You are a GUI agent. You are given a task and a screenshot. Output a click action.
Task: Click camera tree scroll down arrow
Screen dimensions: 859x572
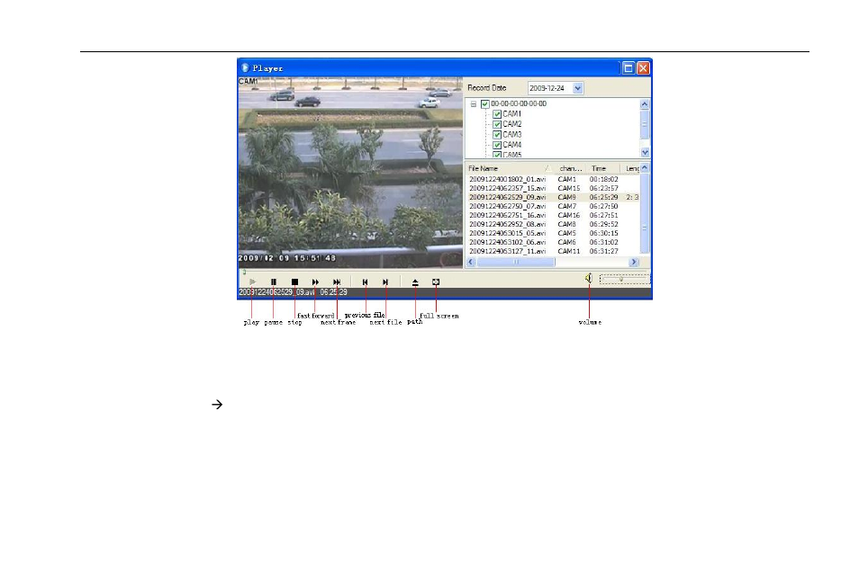[x=645, y=153]
